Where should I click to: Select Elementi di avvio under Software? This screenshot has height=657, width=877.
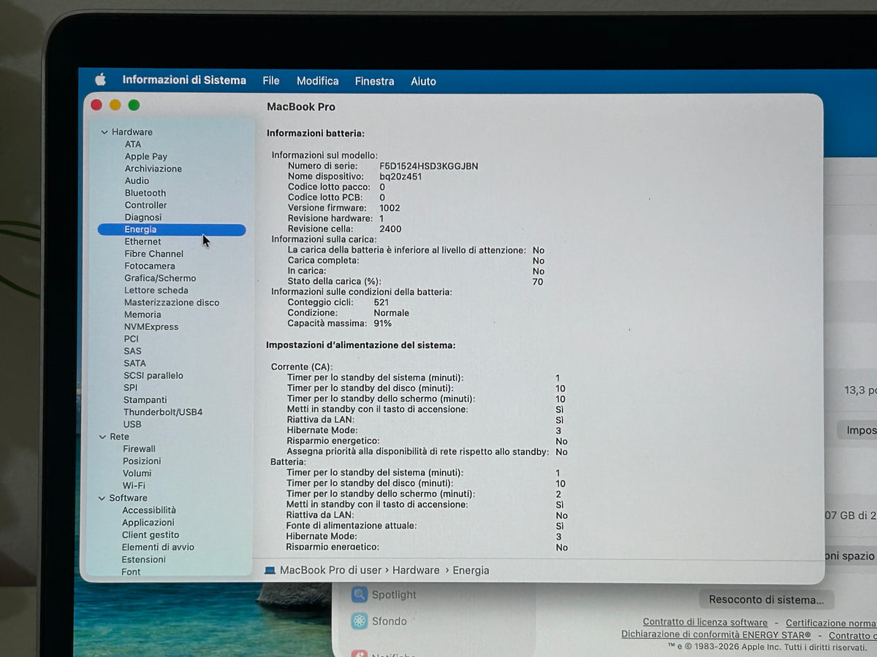coord(158,547)
